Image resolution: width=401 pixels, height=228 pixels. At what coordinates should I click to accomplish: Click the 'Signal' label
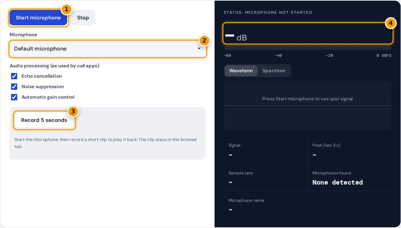pos(234,145)
